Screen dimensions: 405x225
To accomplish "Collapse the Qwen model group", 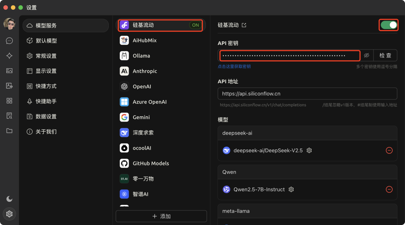I will [307, 172].
